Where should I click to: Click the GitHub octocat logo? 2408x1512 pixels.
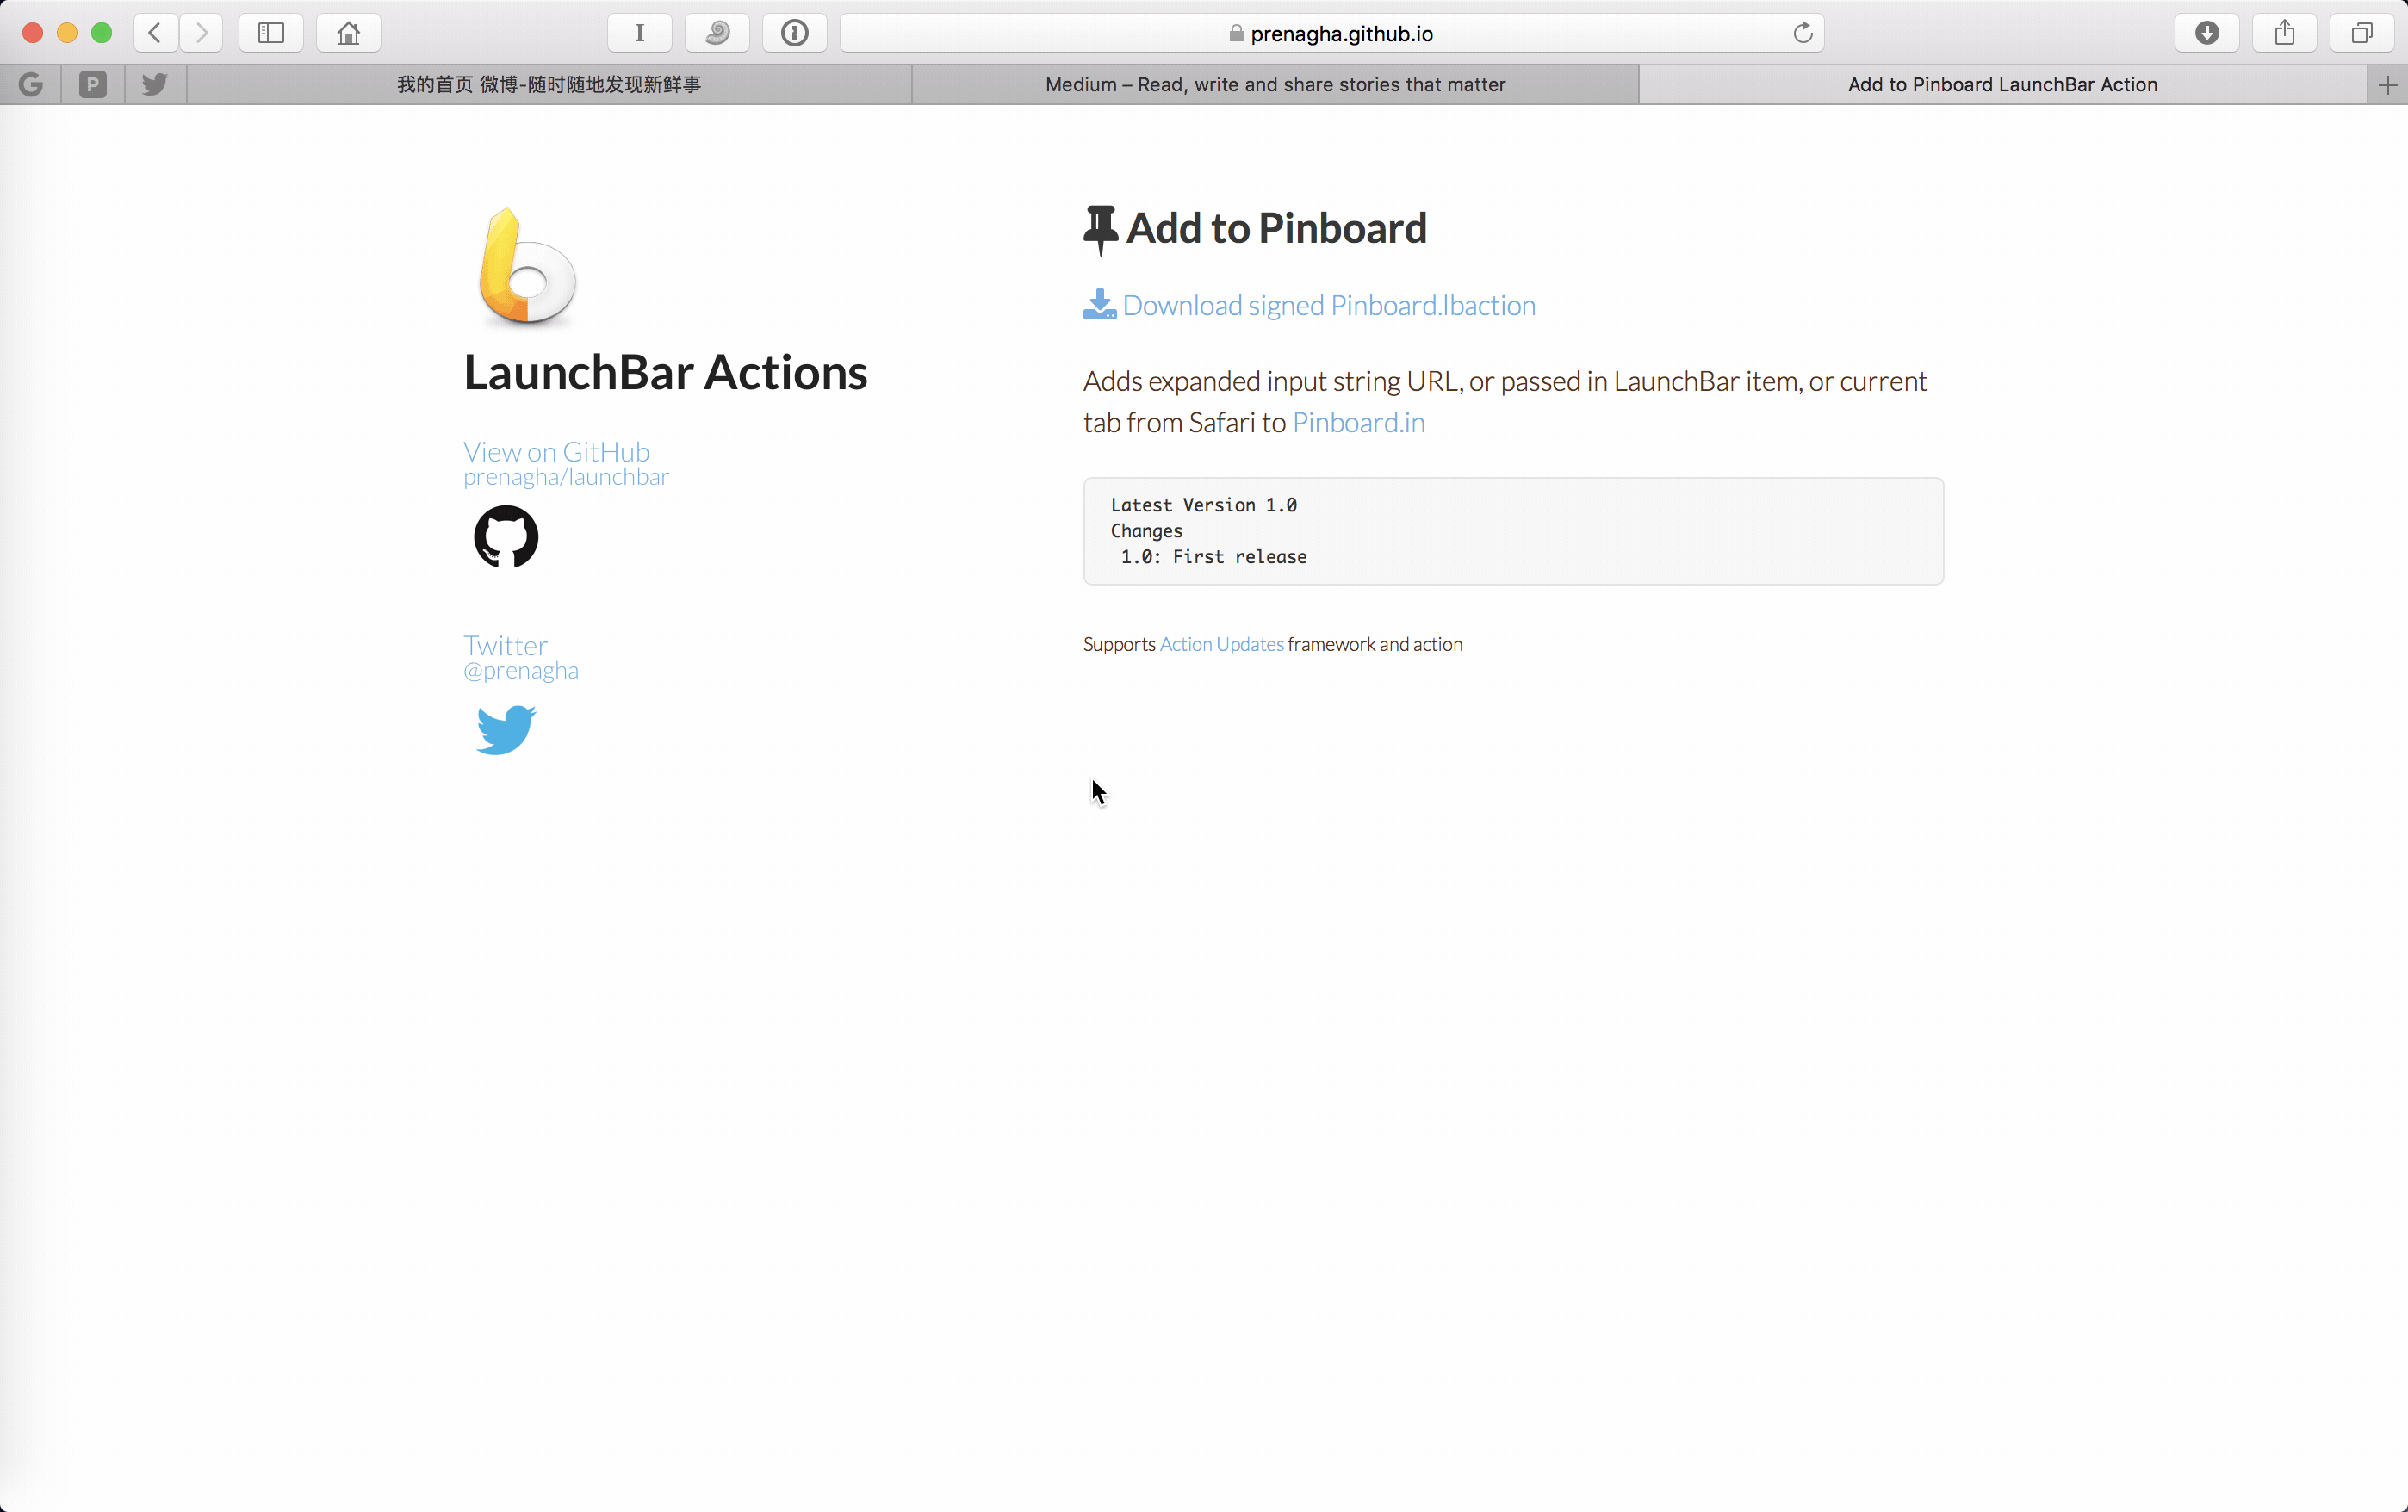click(506, 537)
